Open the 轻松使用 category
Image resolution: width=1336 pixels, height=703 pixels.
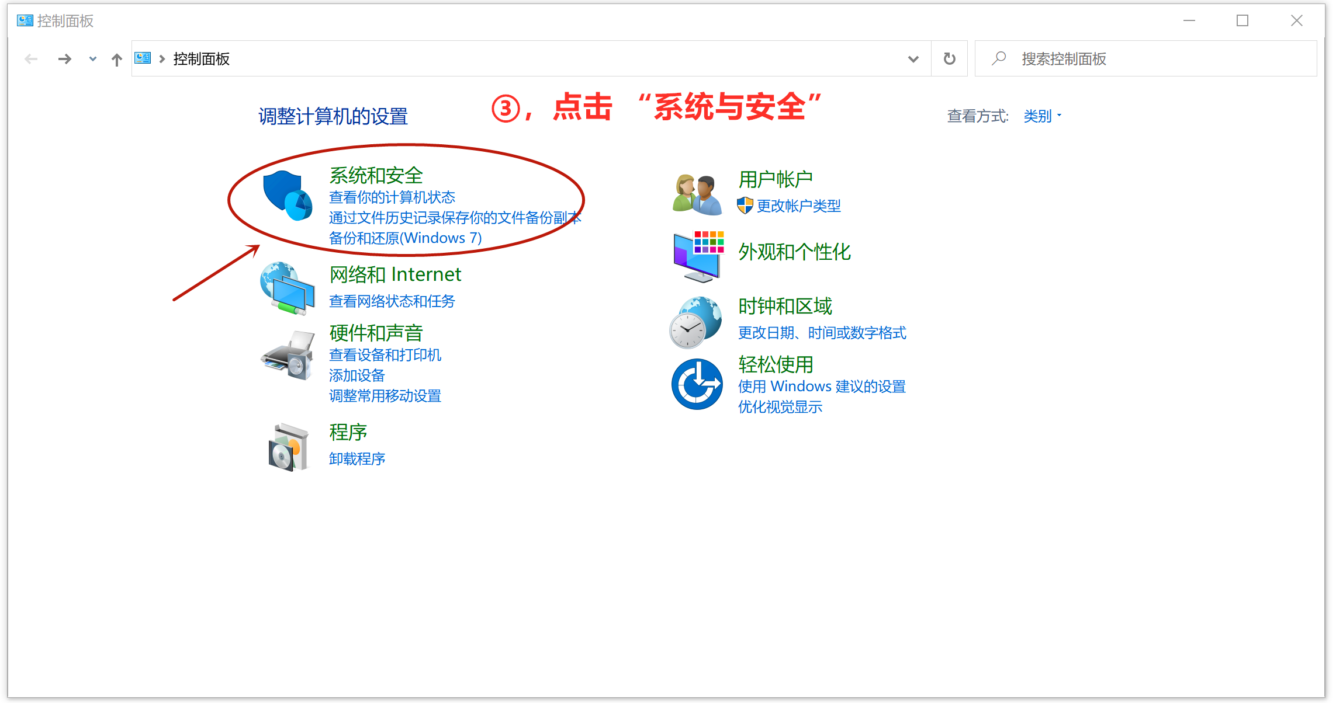pos(775,364)
